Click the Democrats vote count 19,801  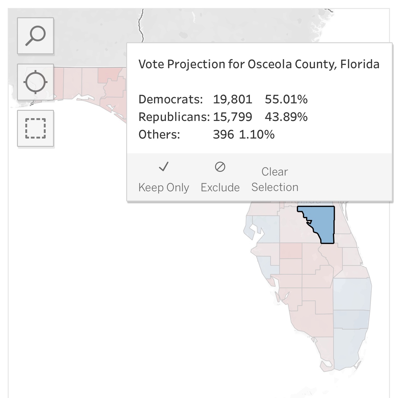point(232,99)
